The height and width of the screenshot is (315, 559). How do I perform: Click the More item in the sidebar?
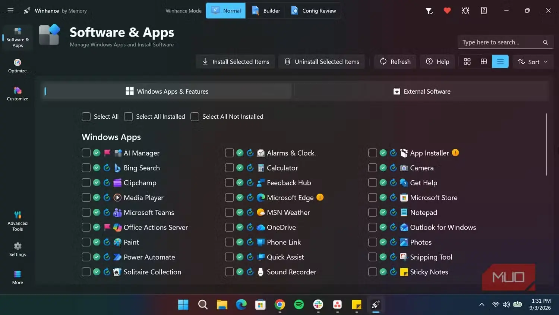click(x=18, y=277)
